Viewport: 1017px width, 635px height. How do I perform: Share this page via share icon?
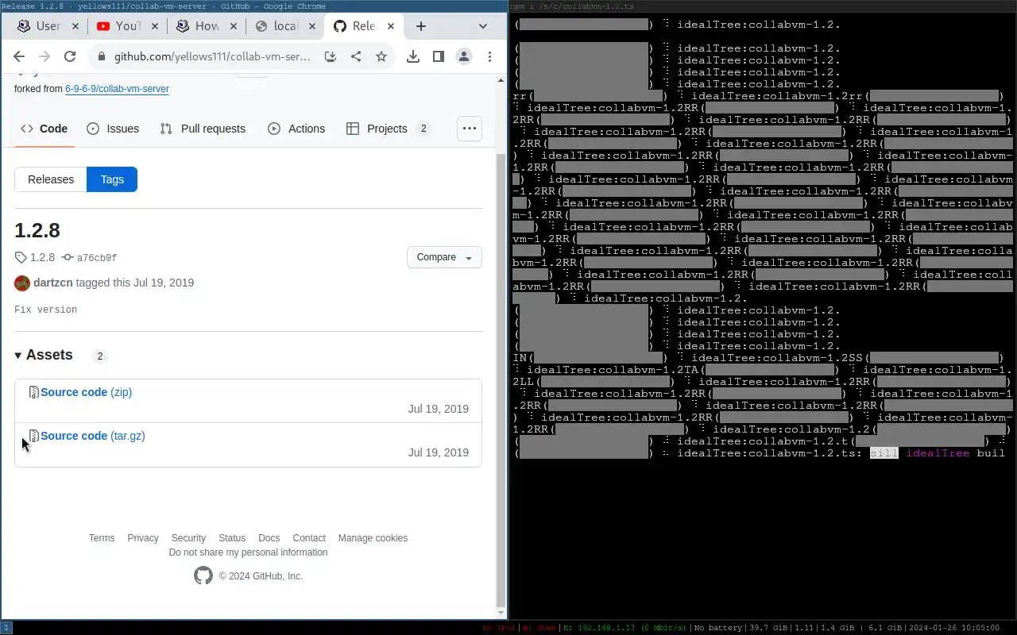point(356,56)
